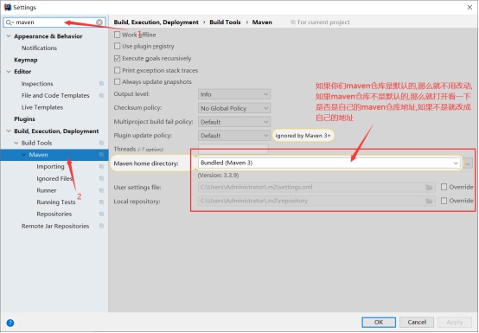Viewport: 479px width, 333px height.
Task: Click Build, Execution, Deployment breadcrumb
Action: coord(156,22)
